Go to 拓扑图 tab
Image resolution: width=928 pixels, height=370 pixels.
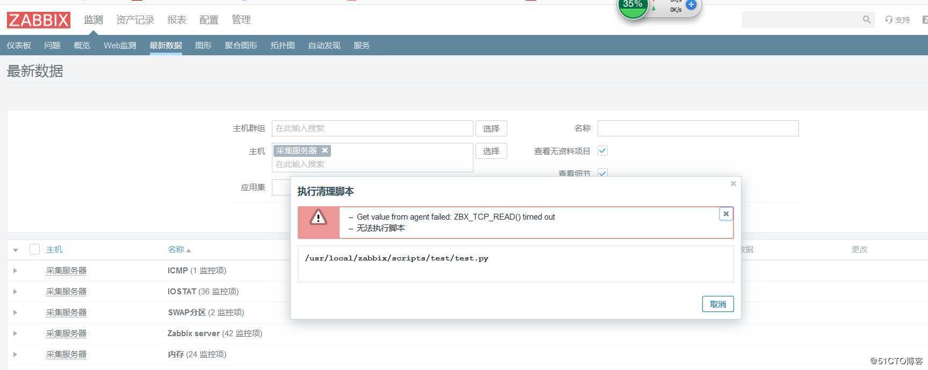[283, 45]
